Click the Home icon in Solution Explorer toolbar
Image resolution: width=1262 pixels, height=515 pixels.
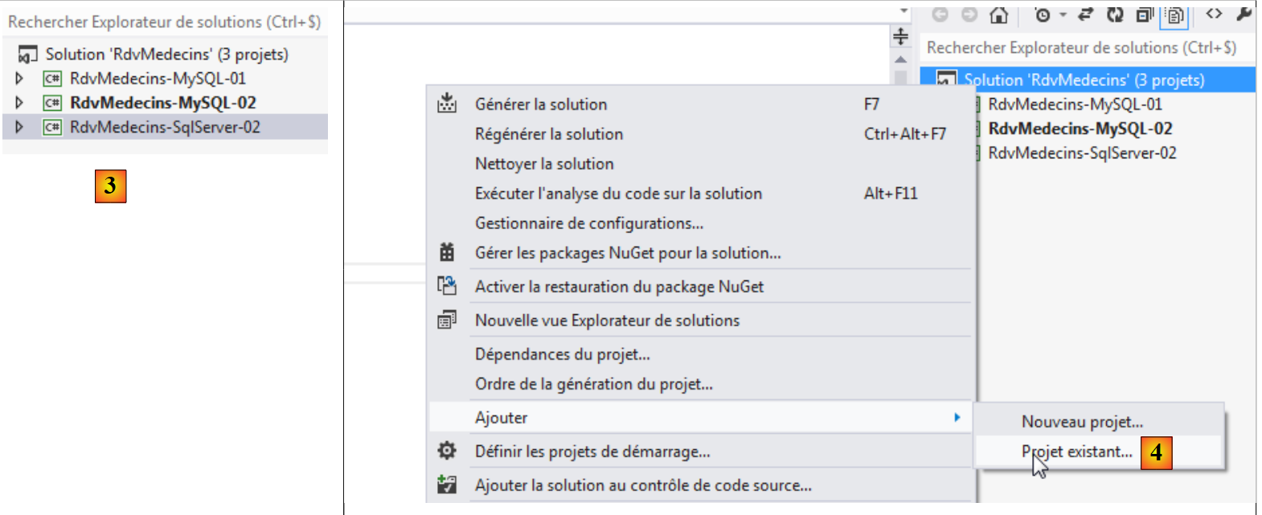point(998,14)
